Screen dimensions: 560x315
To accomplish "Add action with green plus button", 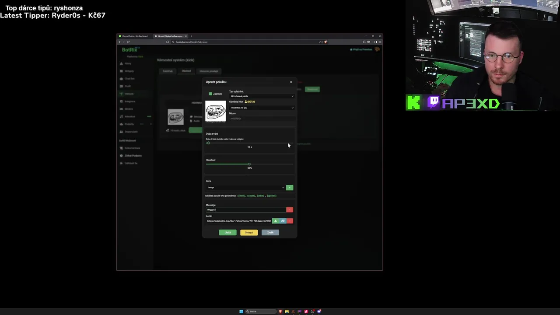I will [289, 188].
